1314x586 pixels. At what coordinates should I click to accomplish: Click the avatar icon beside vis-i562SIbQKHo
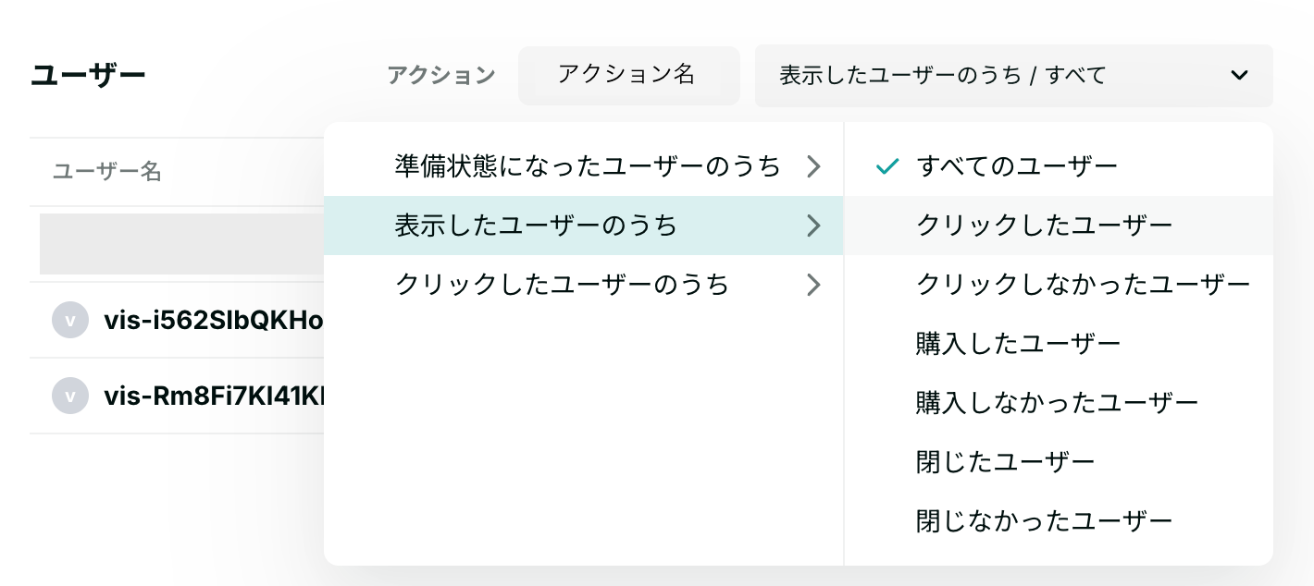click(70, 320)
